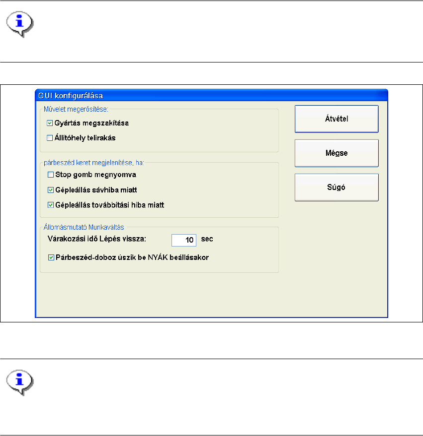Click the Várakozási idő Lépés vissza label
This screenshot has width=423, height=436.
pyautogui.click(x=97, y=239)
